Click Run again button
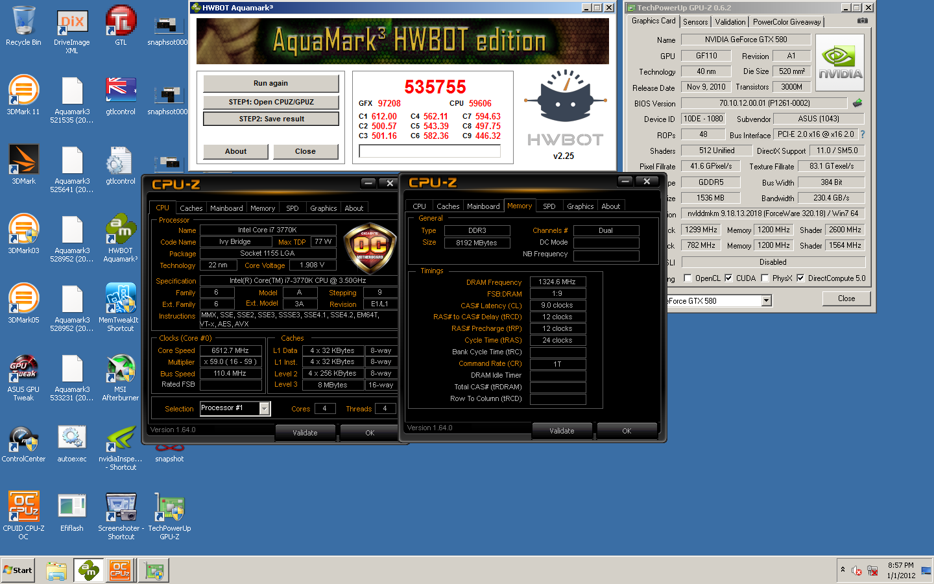Viewport: 934px width, 584px height. coord(270,83)
